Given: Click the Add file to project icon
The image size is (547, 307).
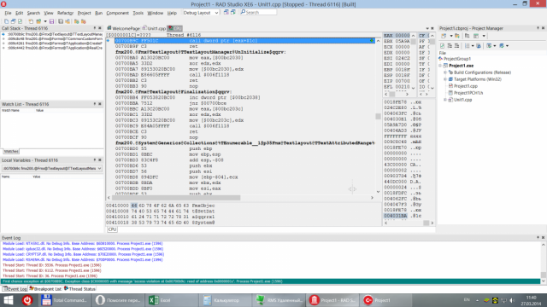Looking at the screenshot, I should point(76,21).
